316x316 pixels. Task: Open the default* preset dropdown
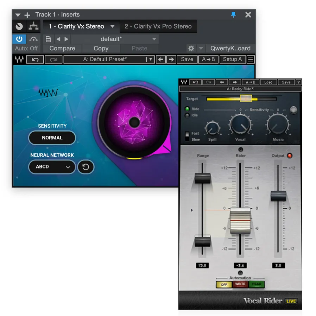[114, 39]
